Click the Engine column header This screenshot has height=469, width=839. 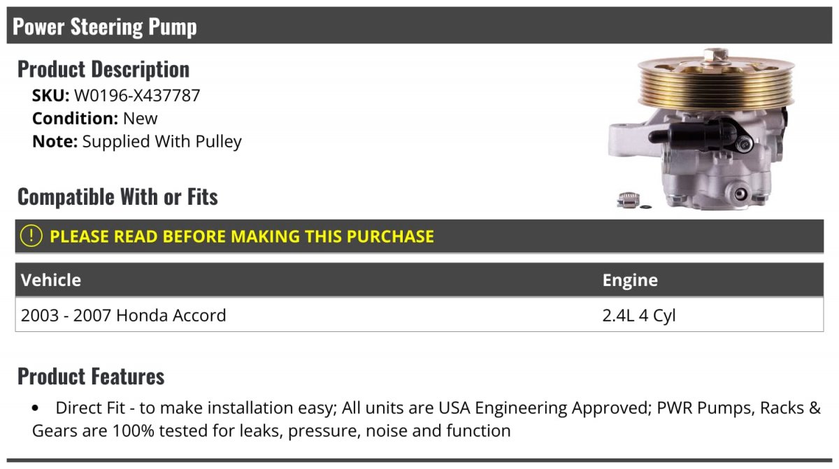coord(630,280)
